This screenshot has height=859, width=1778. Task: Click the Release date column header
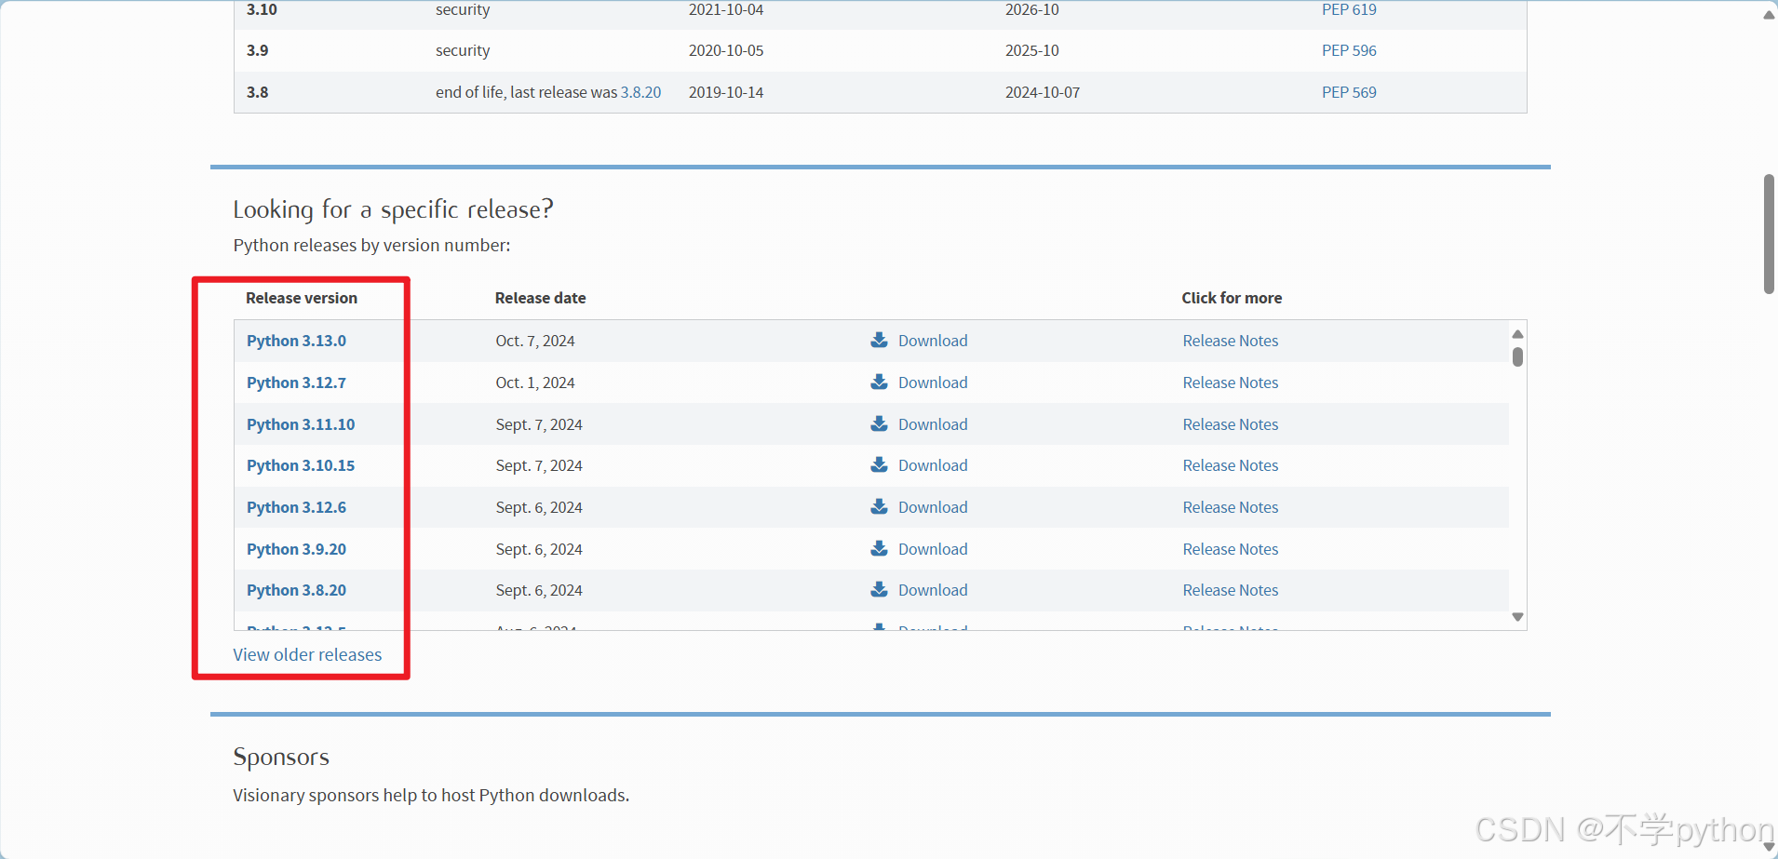540,298
